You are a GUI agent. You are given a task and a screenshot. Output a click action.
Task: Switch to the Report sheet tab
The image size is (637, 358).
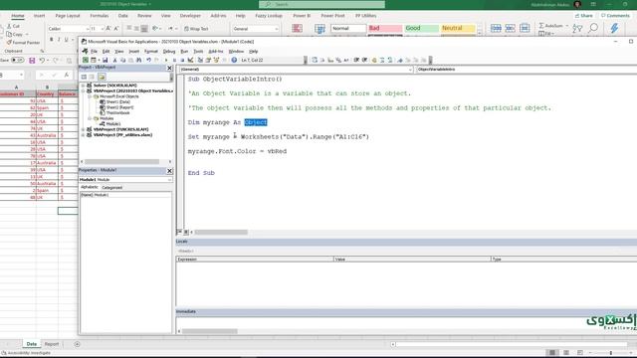[x=52, y=344]
